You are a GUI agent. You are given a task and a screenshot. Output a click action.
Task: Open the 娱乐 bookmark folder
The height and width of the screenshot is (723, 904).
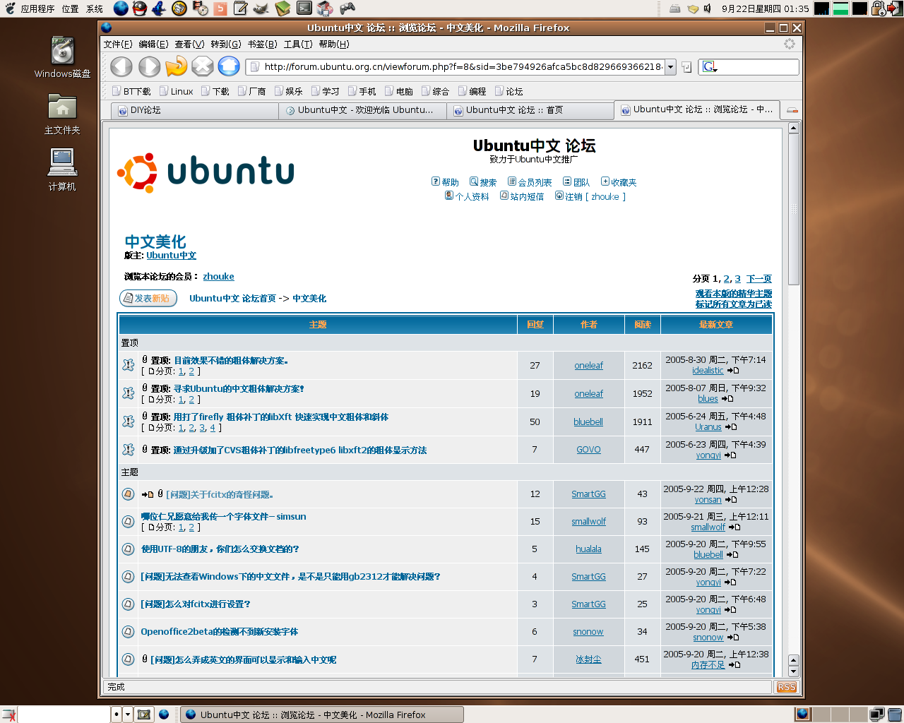click(x=289, y=91)
